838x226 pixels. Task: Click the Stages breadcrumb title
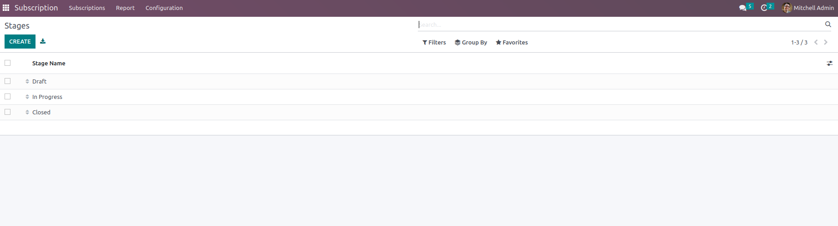pos(17,26)
